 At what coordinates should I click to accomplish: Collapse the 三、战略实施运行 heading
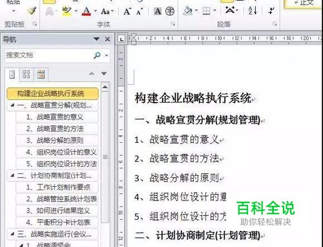tap(13, 234)
